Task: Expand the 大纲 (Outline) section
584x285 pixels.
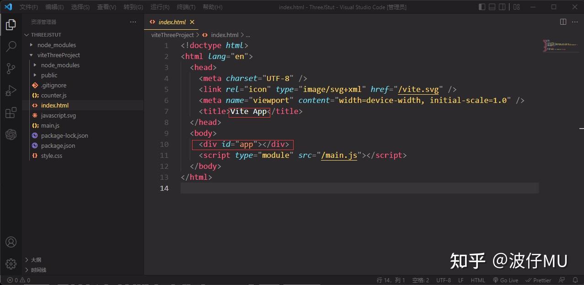Action: (36, 259)
